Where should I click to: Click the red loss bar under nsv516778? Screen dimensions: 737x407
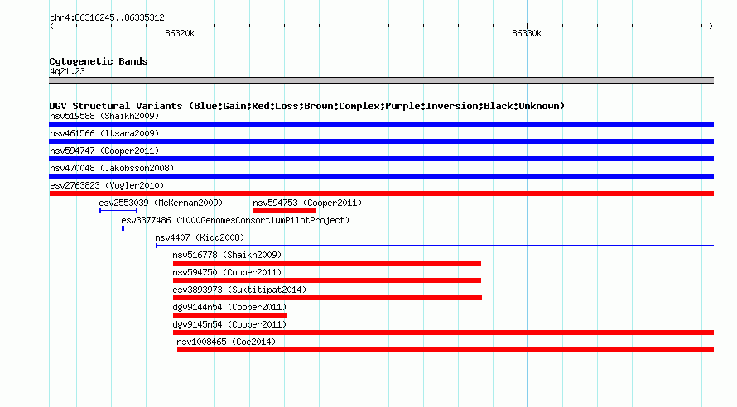click(327, 263)
